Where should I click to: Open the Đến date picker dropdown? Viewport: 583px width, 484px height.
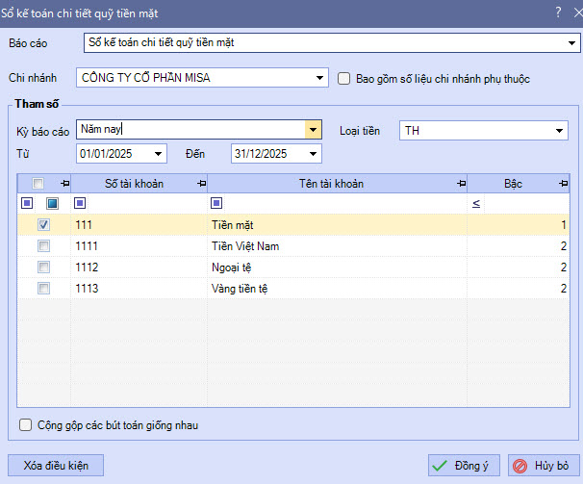[313, 154]
